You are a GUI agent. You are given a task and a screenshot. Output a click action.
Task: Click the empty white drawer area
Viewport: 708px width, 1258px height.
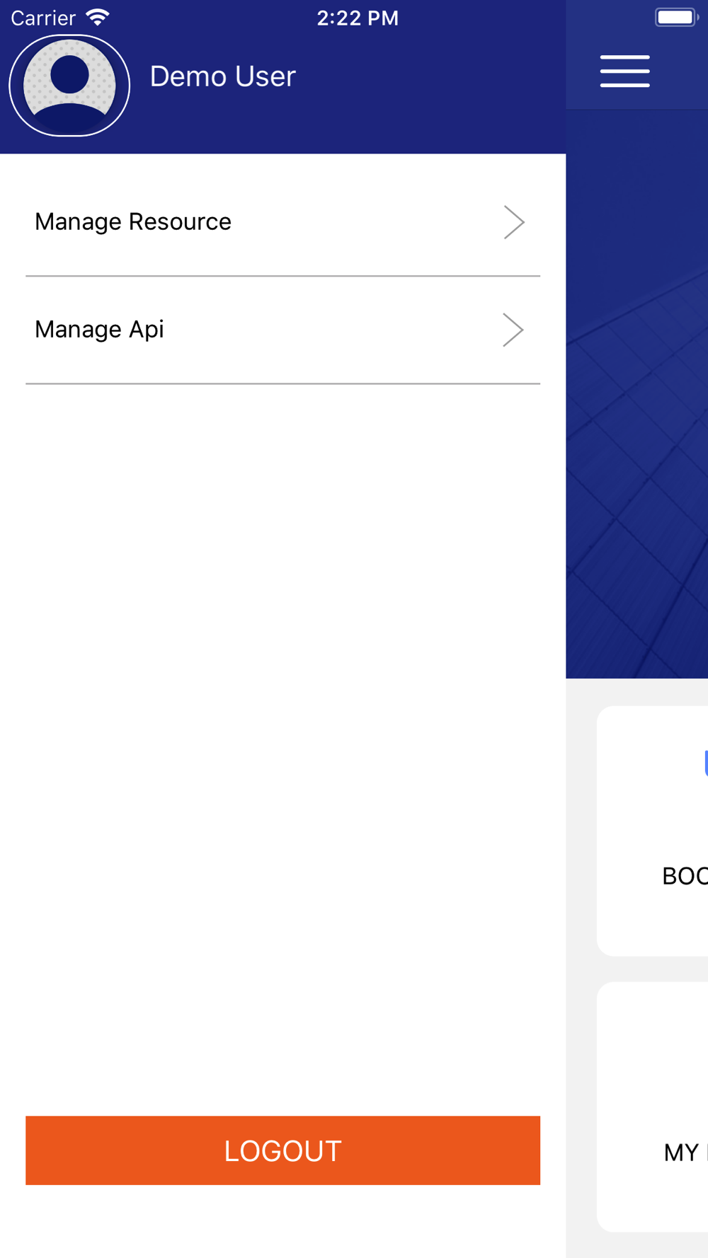click(283, 708)
